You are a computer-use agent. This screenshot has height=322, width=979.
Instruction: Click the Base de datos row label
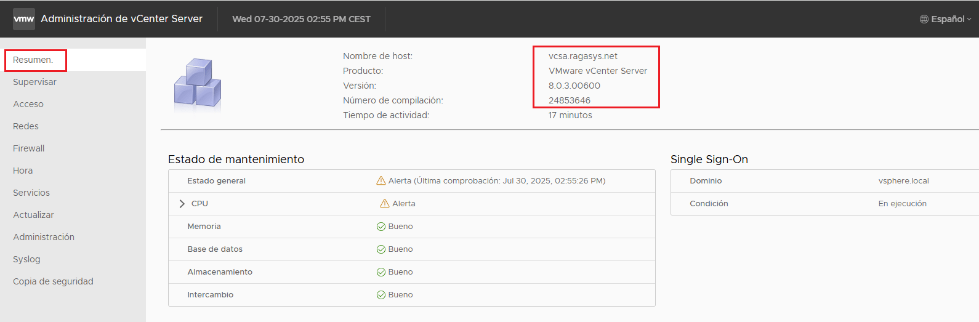(x=215, y=249)
